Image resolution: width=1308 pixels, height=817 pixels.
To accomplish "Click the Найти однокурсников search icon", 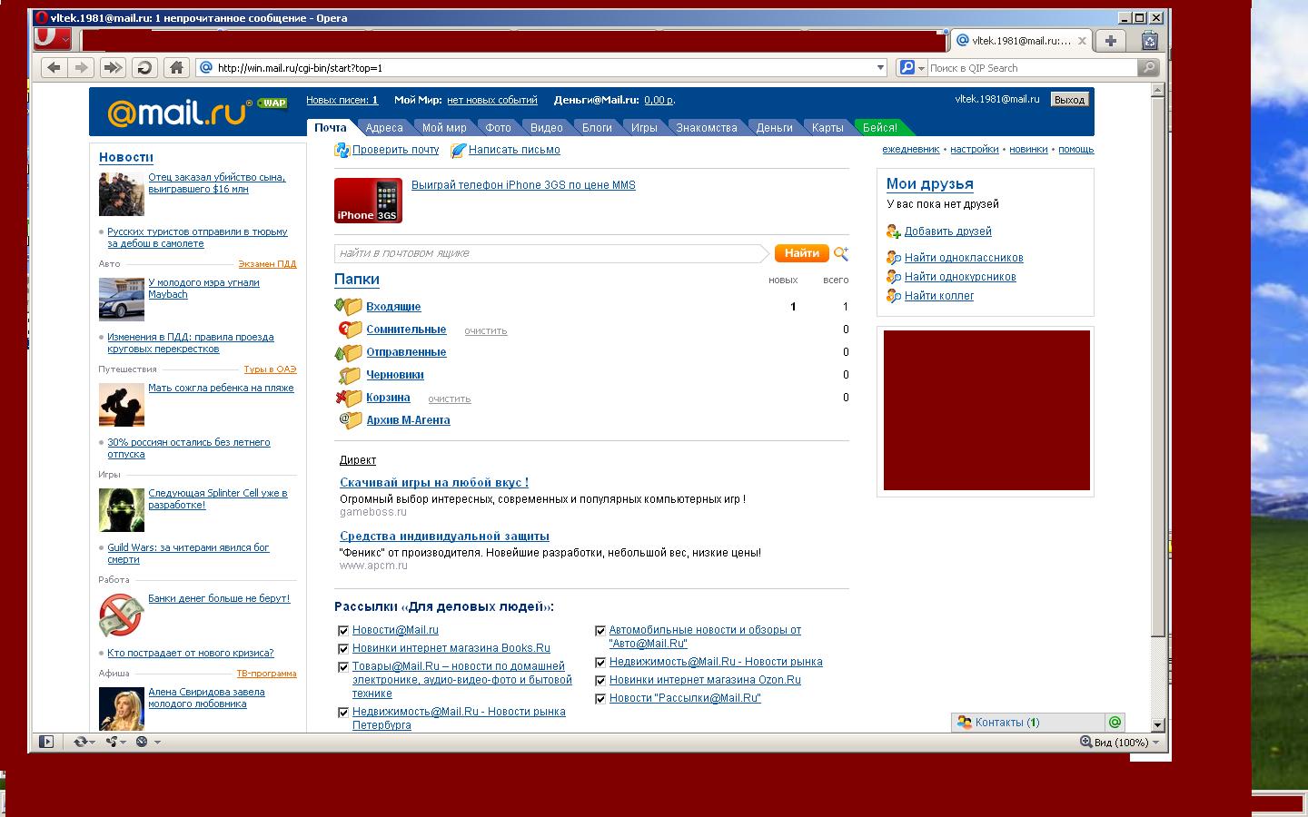I will pyautogui.click(x=894, y=277).
